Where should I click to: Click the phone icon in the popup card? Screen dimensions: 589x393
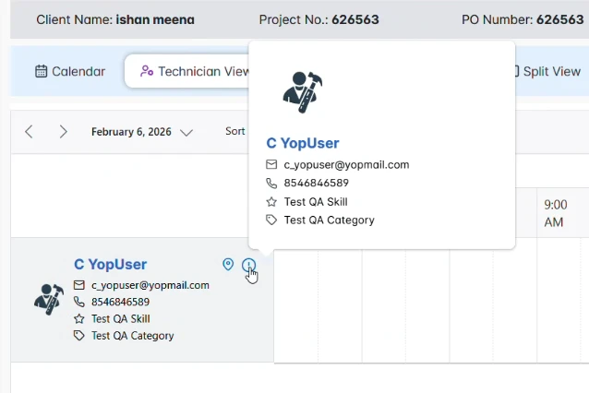click(271, 184)
